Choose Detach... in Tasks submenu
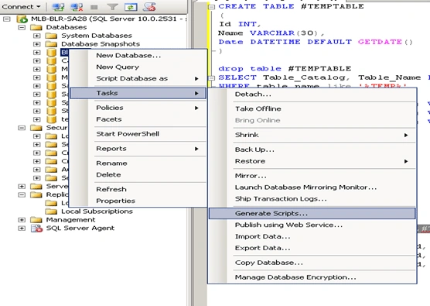Viewport: 430px width, 306px height. pyautogui.click(x=312, y=95)
